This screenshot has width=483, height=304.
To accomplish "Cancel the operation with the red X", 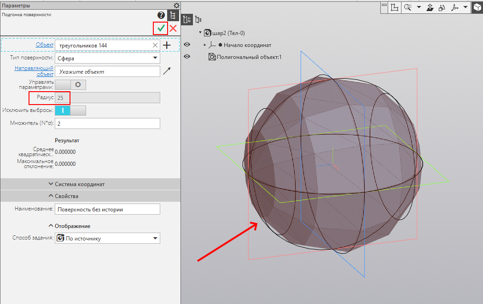I will coord(173,29).
